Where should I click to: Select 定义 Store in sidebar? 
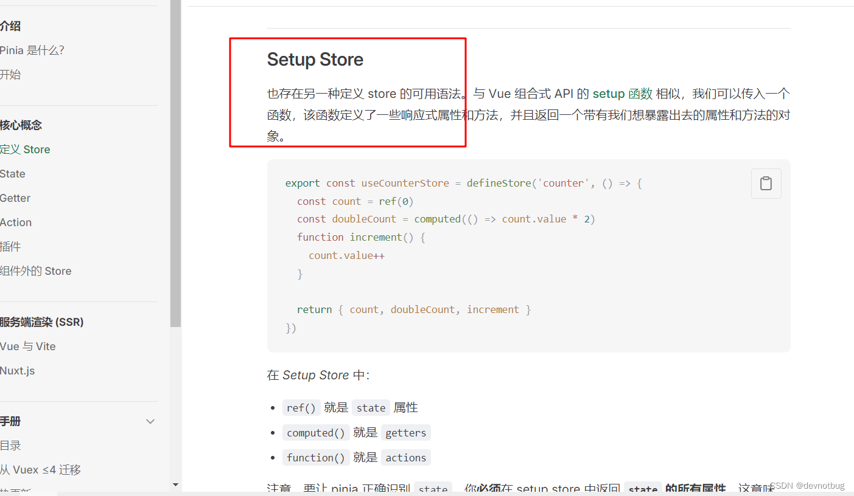(25, 150)
